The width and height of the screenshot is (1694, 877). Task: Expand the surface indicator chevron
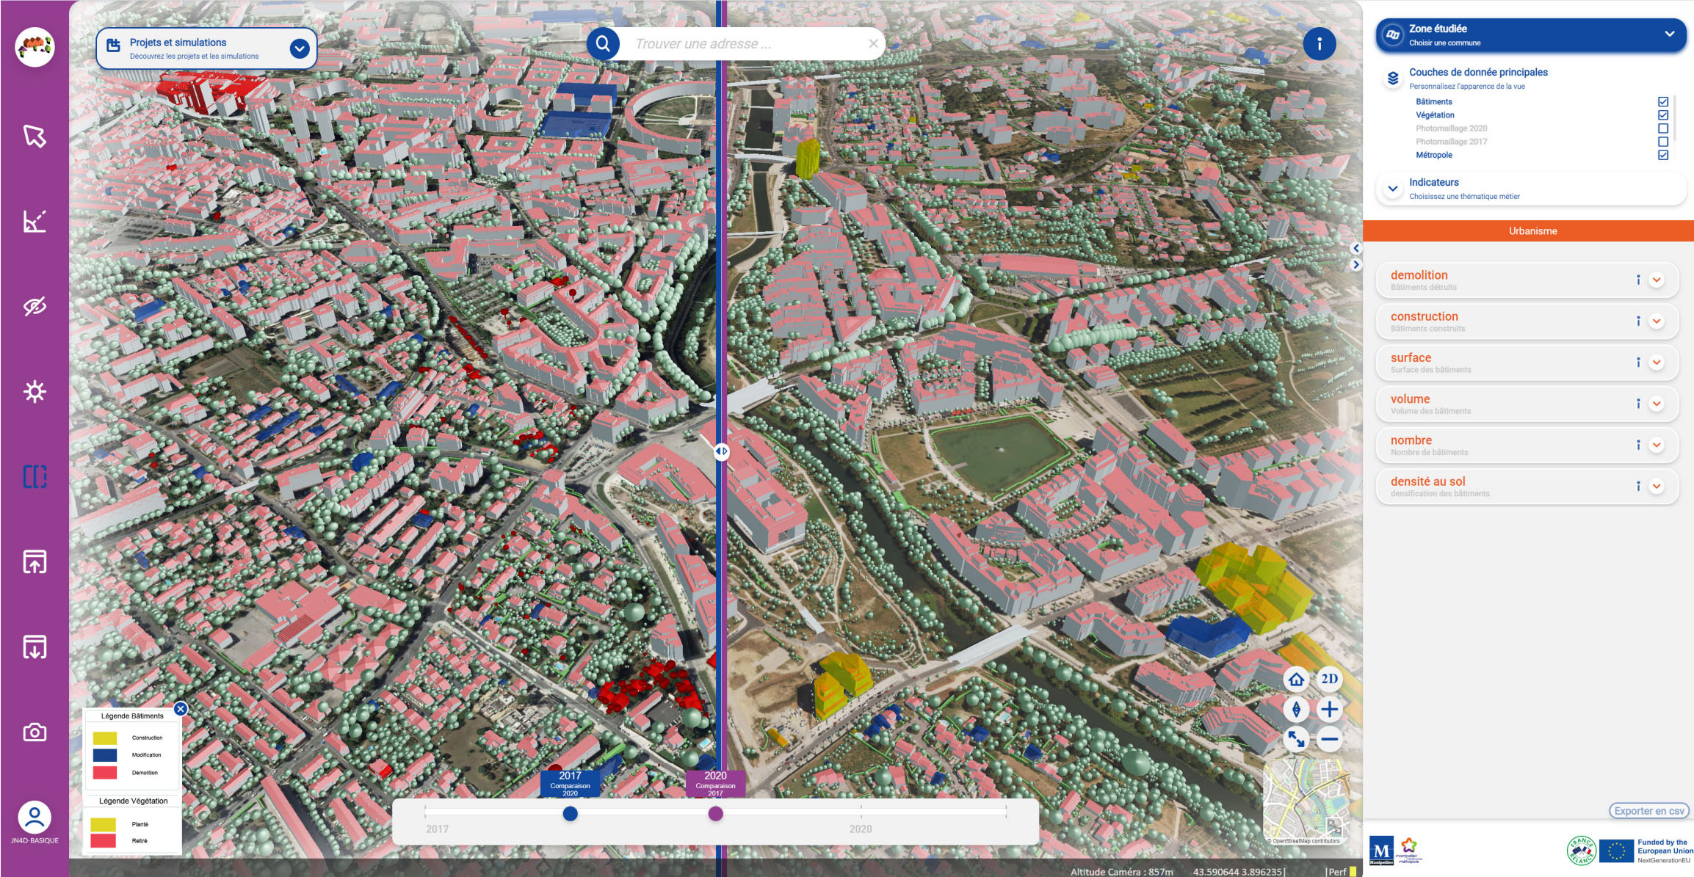pyautogui.click(x=1657, y=362)
